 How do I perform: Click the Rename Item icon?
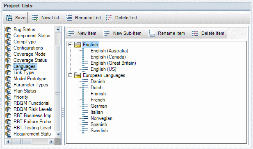click(x=152, y=33)
